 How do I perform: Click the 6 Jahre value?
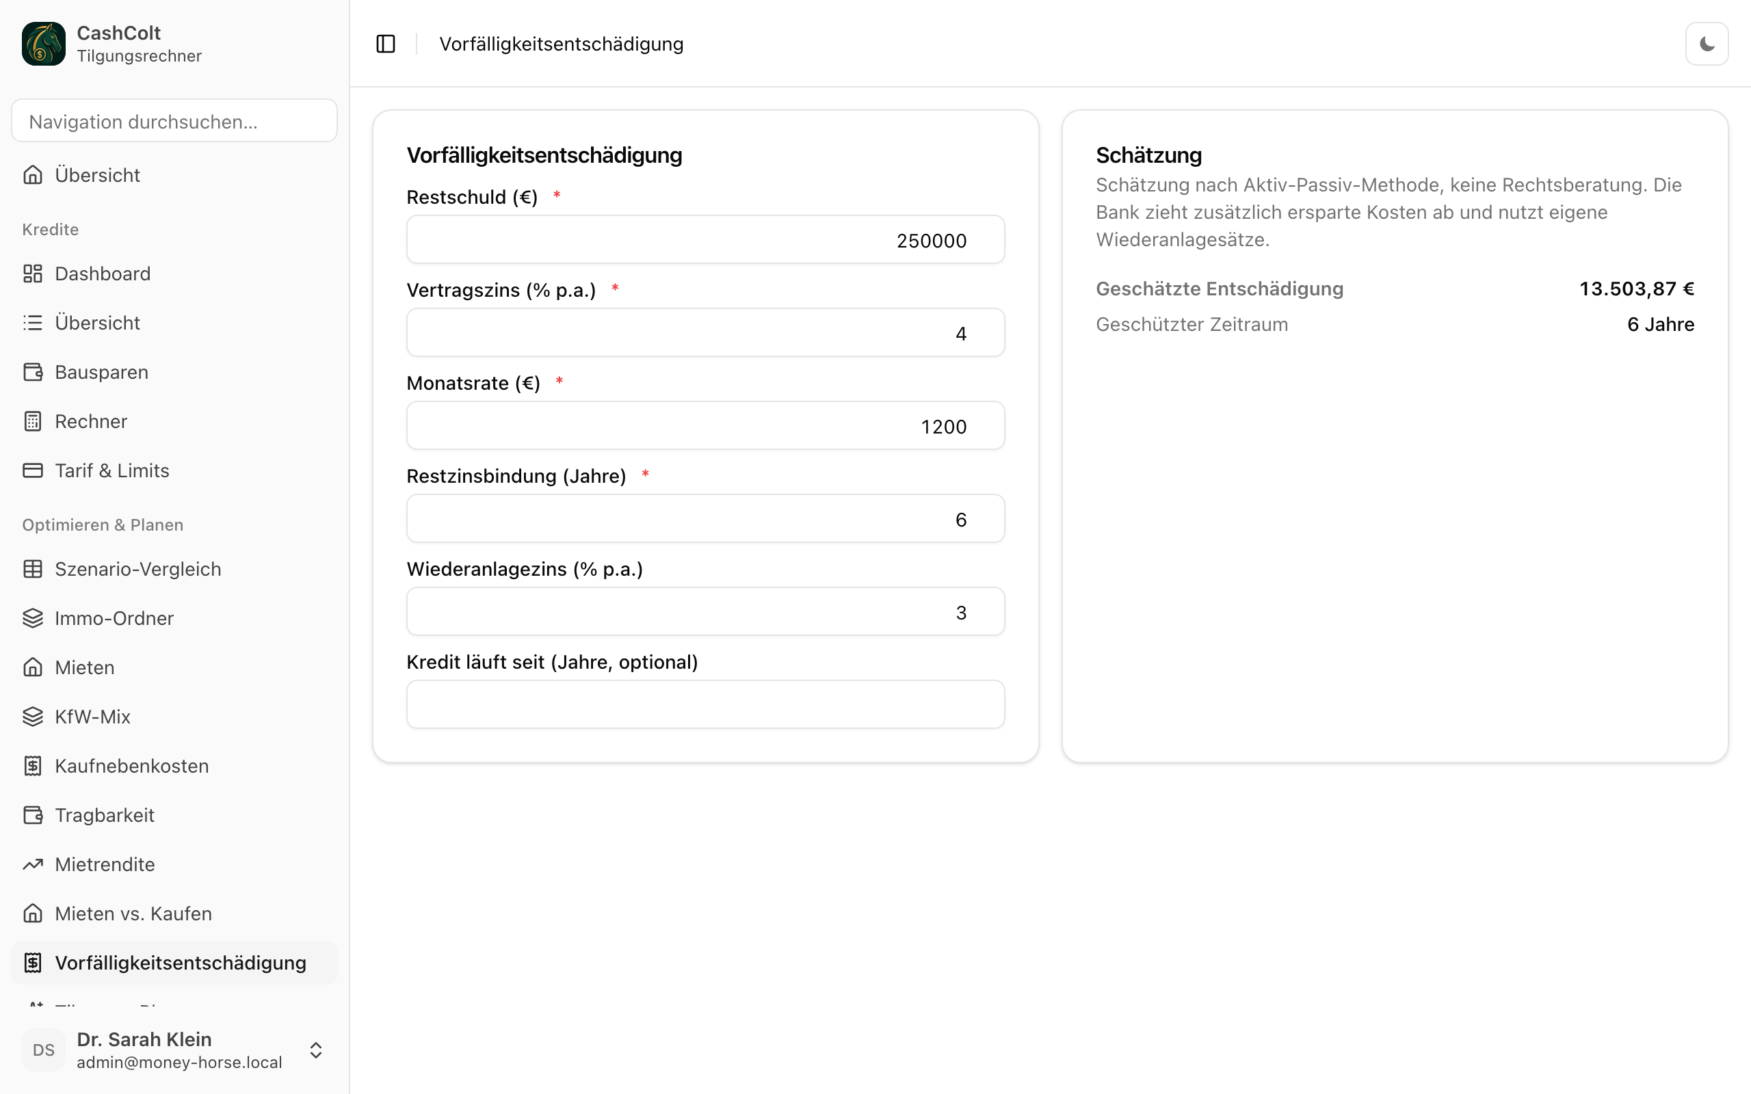[1661, 324]
